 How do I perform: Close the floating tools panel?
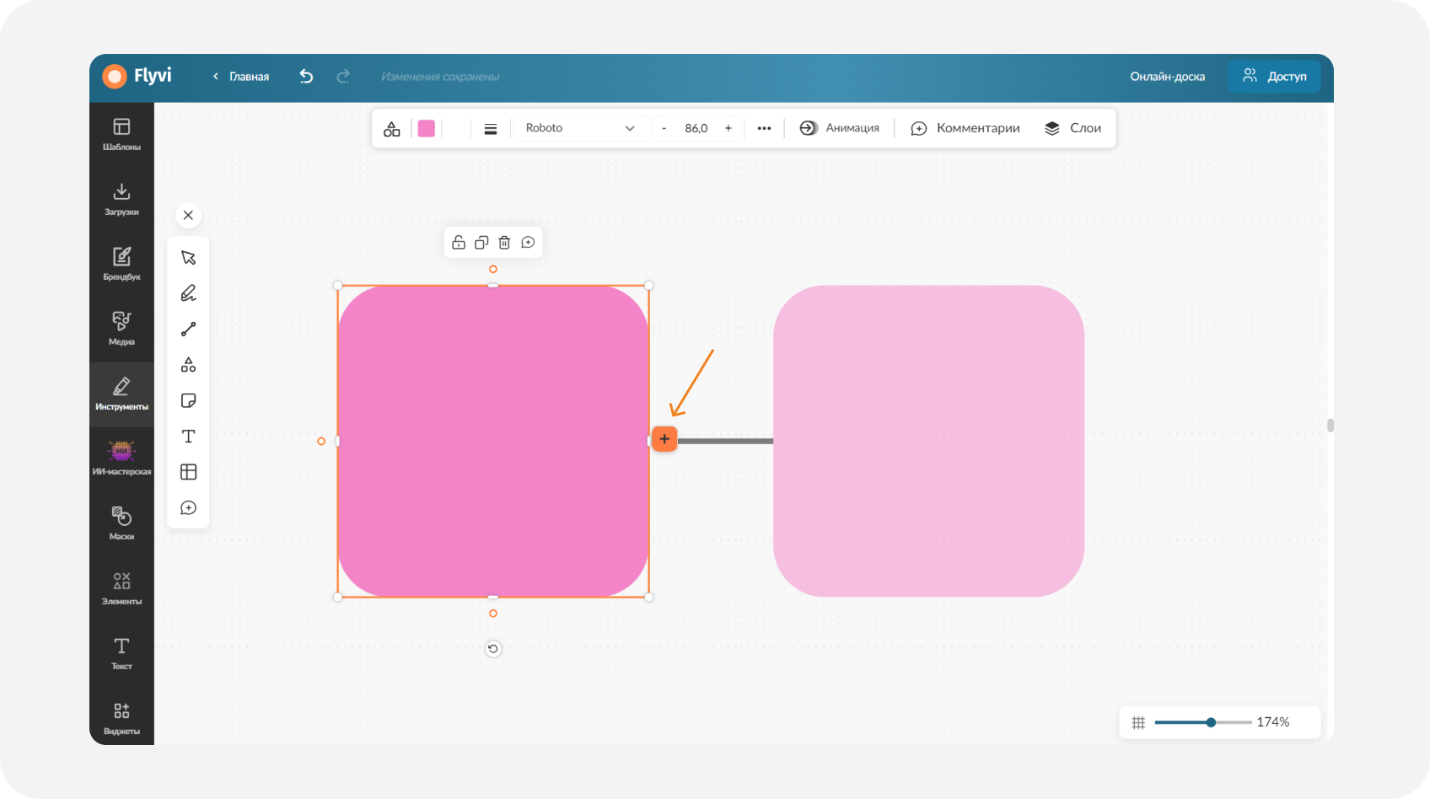188,215
